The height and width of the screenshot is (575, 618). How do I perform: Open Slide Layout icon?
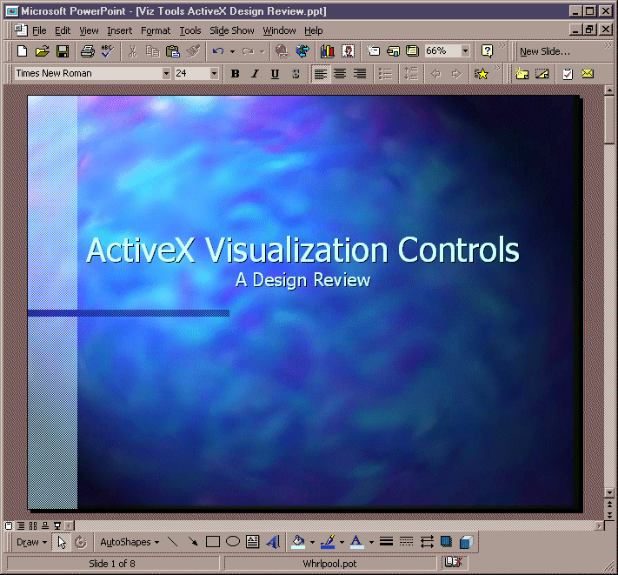[x=393, y=50]
